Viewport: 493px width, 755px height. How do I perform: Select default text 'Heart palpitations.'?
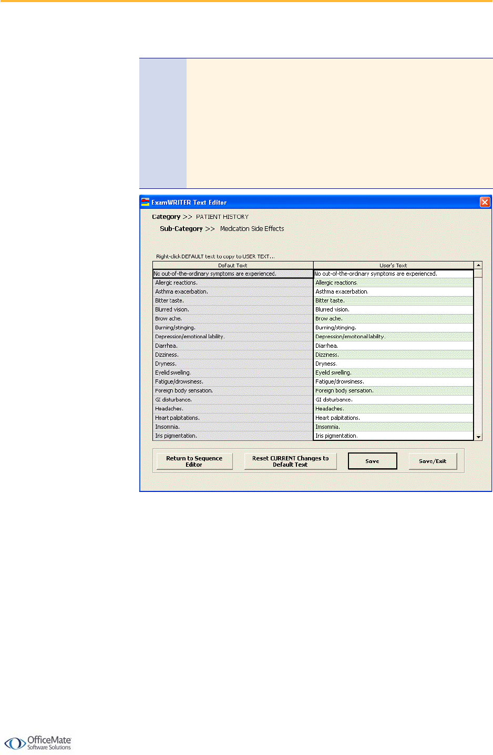tap(233, 418)
